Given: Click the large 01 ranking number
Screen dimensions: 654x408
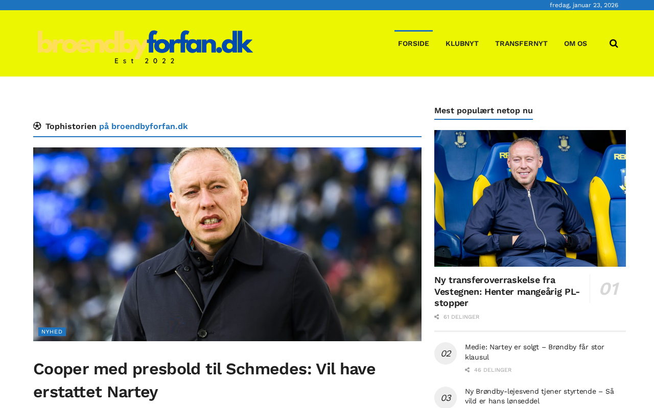Looking at the screenshot, I should click(609, 289).
